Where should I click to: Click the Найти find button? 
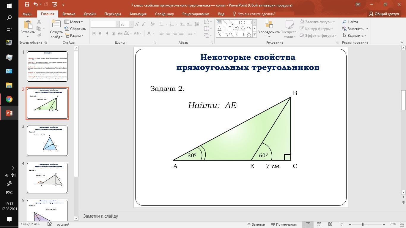pyautogui.click(x=350, y=22)
